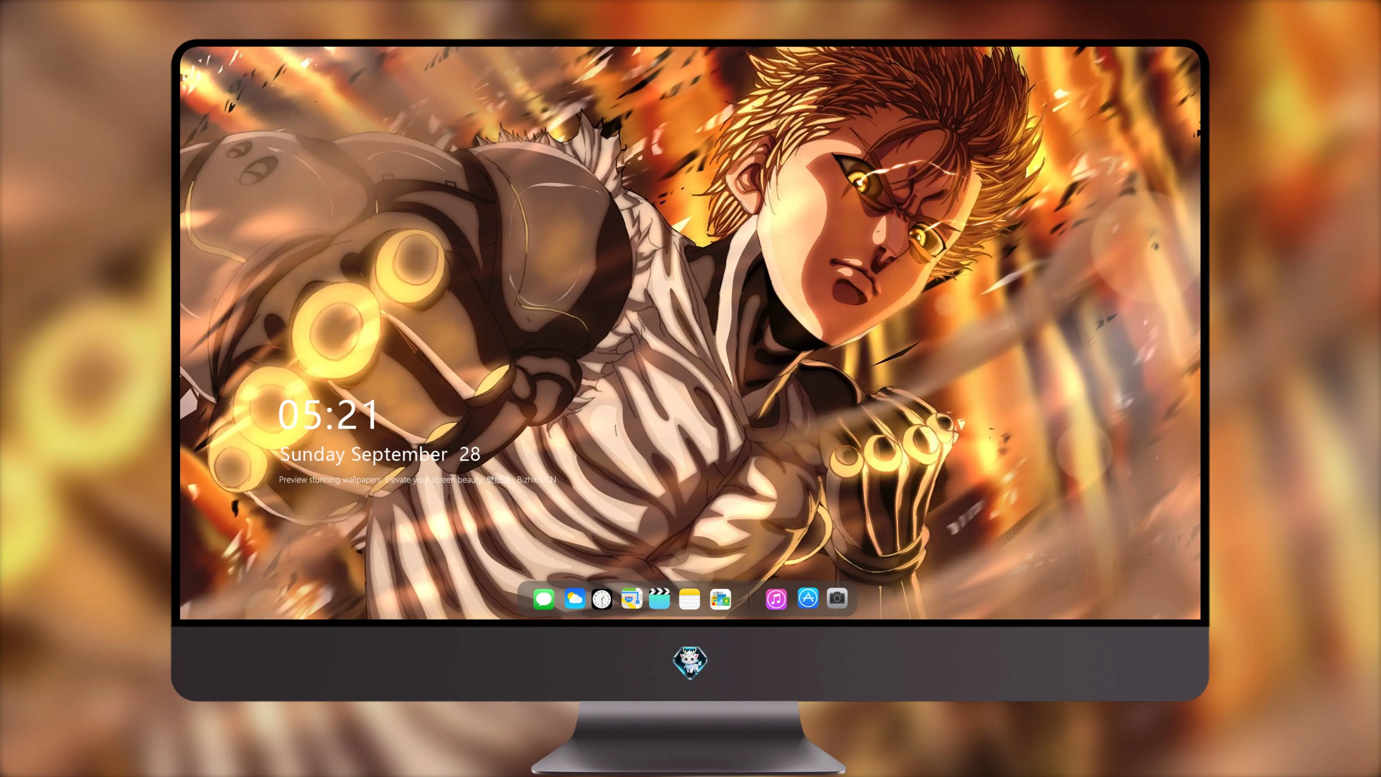
Task: Click the date 'Sunday September 28'
Action: pyautogui.click(x=379, y=454)
